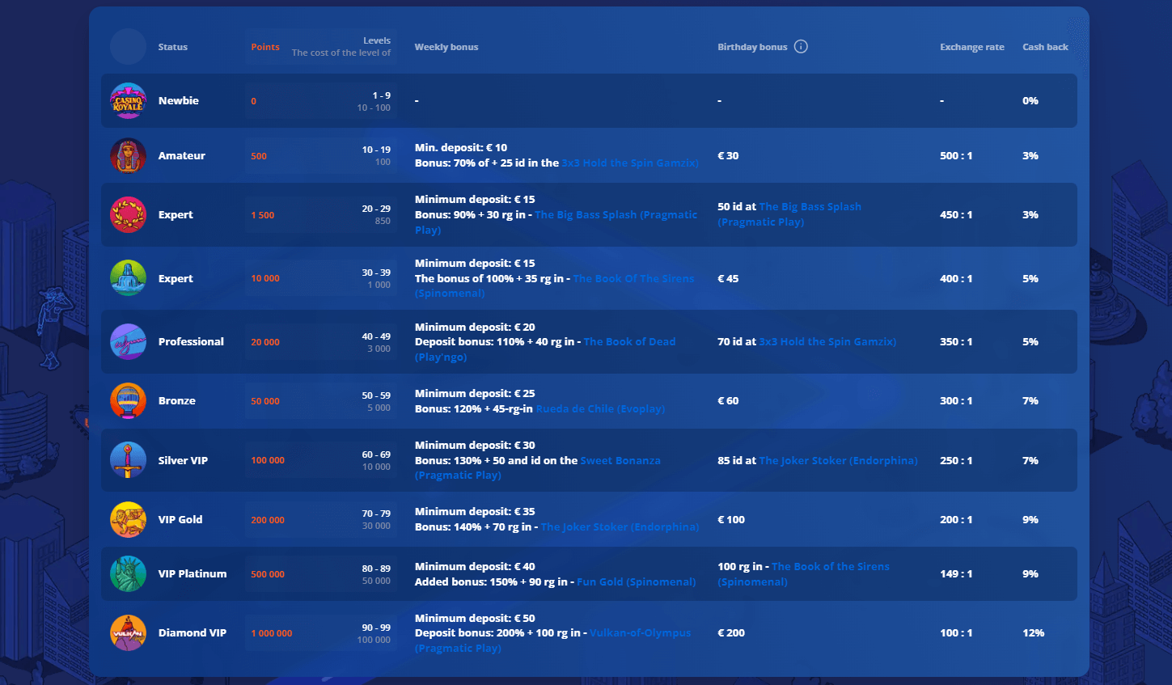
Task: Open Fun Gold Spinomenal link
Action: click(636, 581)
